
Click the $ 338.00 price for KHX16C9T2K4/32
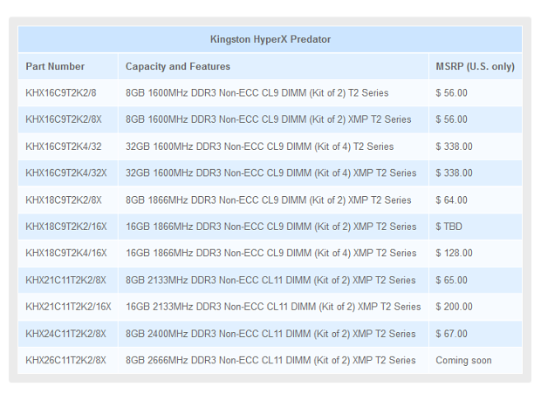(454, 146)
